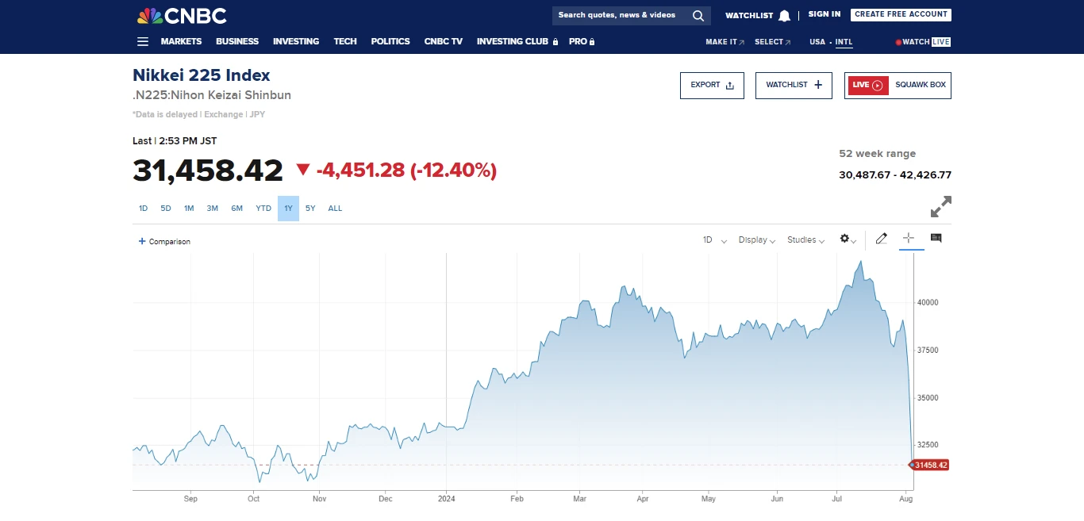This screenshot has width=1084, height=521.
Task: Click the lock icon next to PRO
Action: (592, 41)
